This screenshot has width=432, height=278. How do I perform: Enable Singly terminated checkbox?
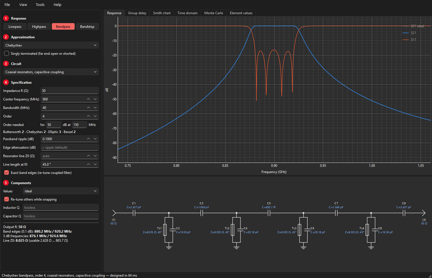[x=7, y=53]
